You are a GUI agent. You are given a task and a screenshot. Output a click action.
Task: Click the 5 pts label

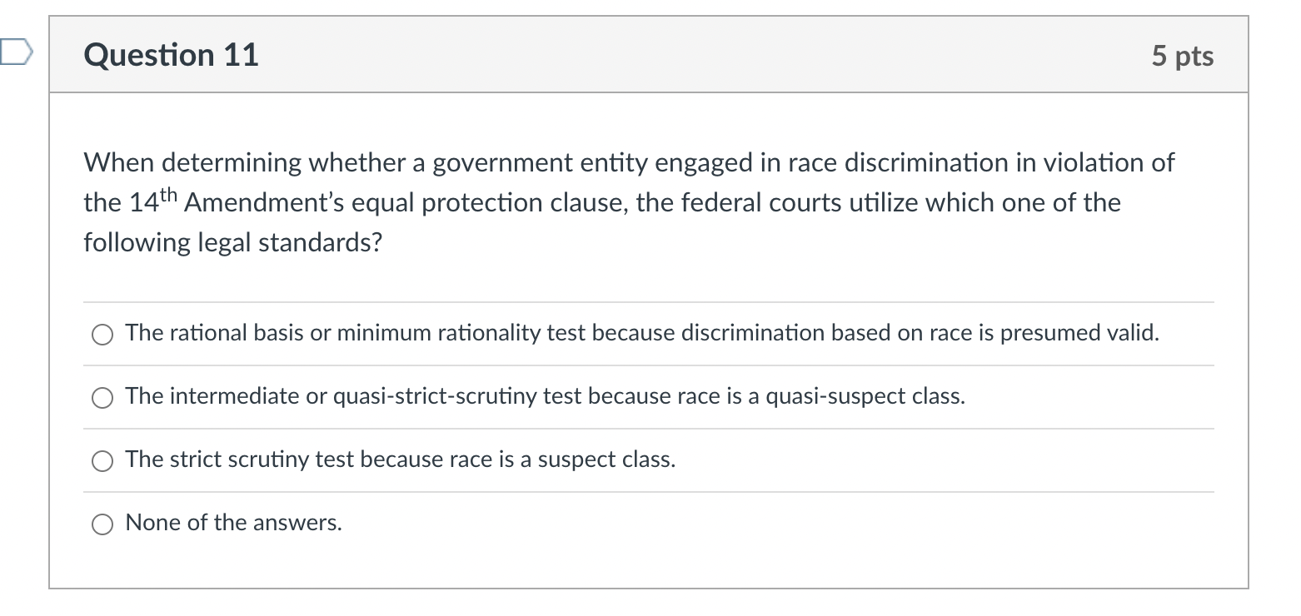1184,55
